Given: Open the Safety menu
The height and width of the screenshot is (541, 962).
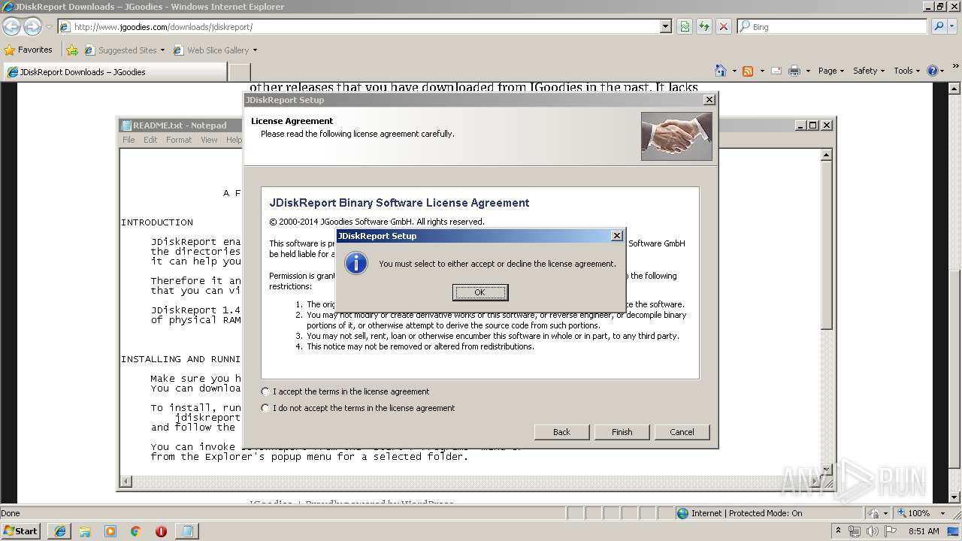Looking at the screenshot, I should [869, 71].
